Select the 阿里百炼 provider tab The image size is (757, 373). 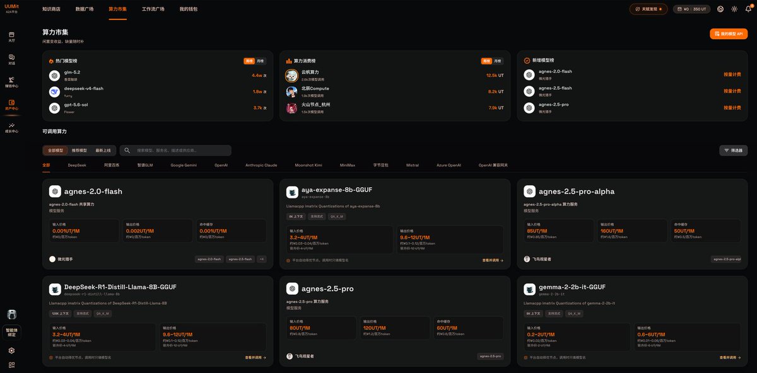(x=113, y=165)
